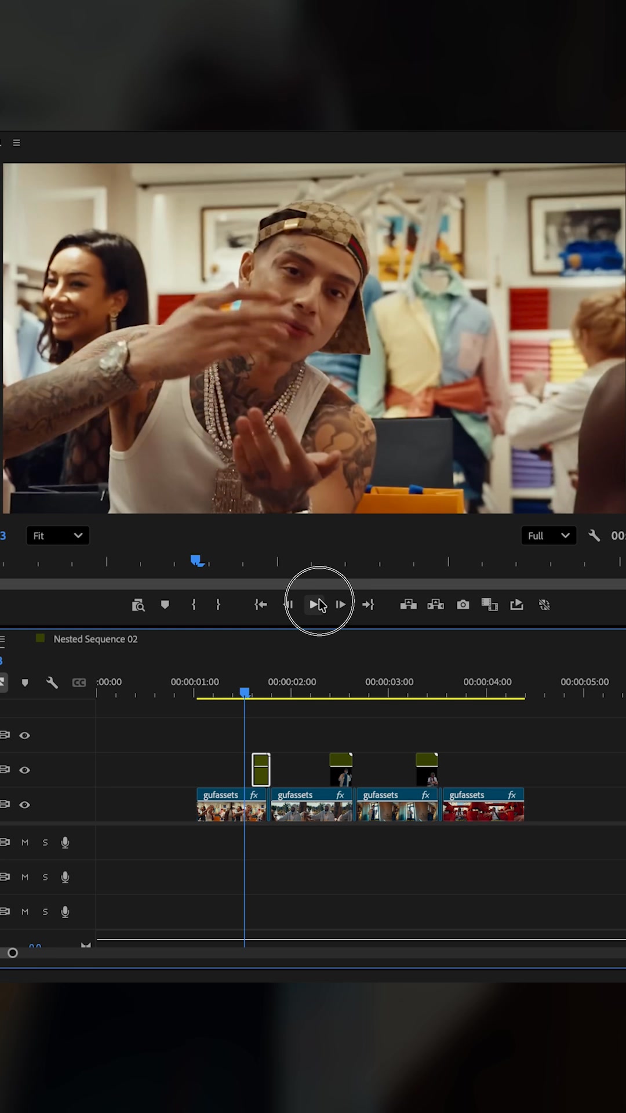Go to In point
The width and height of the screenshot is (626, 1113).
click(261, 605)
